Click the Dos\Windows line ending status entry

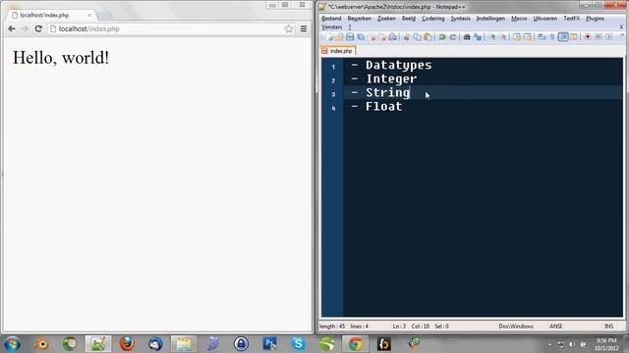click(x=516, y=327)
